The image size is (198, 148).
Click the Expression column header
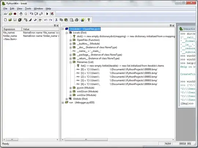(x=12, y=29)
